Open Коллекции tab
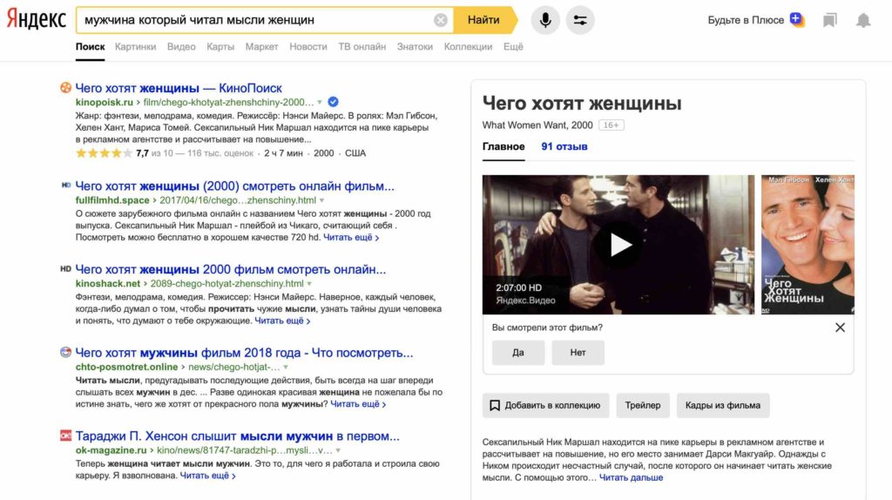 coord(468,47)
